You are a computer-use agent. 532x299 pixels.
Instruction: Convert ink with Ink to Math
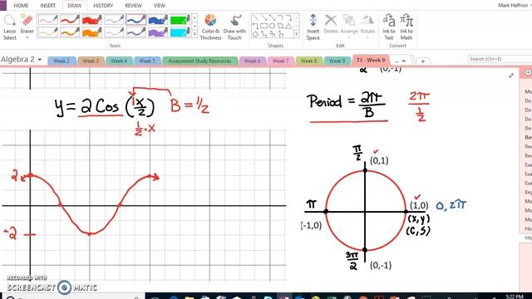(x=406, y=27)
